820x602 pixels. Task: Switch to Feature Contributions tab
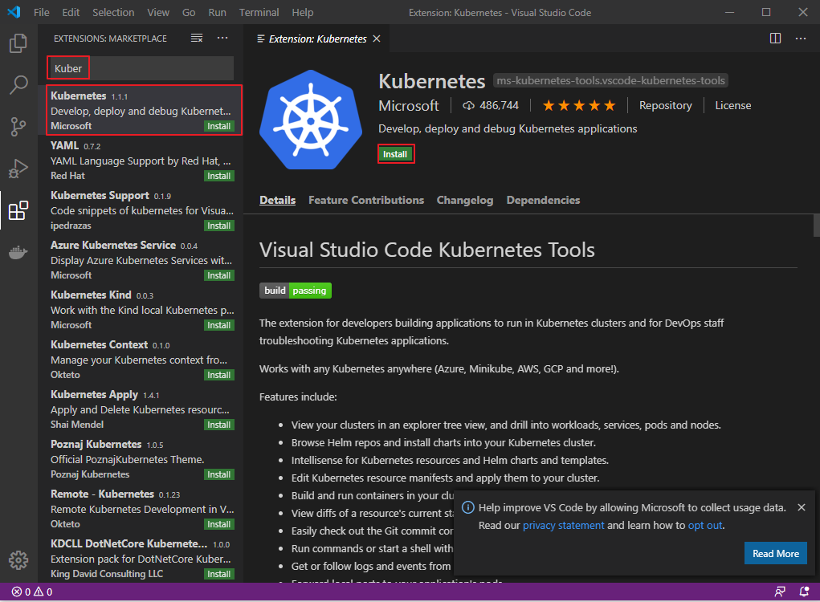[x=366, y=200]
